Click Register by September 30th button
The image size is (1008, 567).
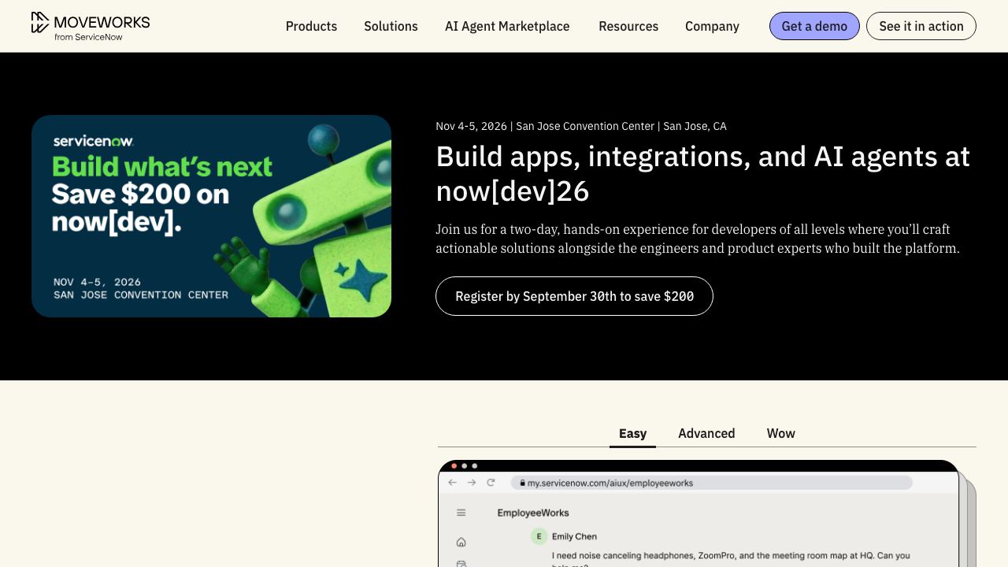[x=574, y=296]
